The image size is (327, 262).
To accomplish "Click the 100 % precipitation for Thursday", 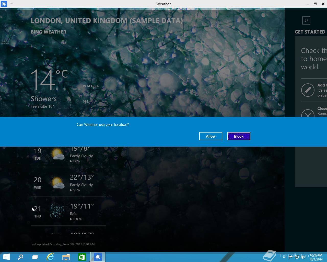I will point(76,219).
